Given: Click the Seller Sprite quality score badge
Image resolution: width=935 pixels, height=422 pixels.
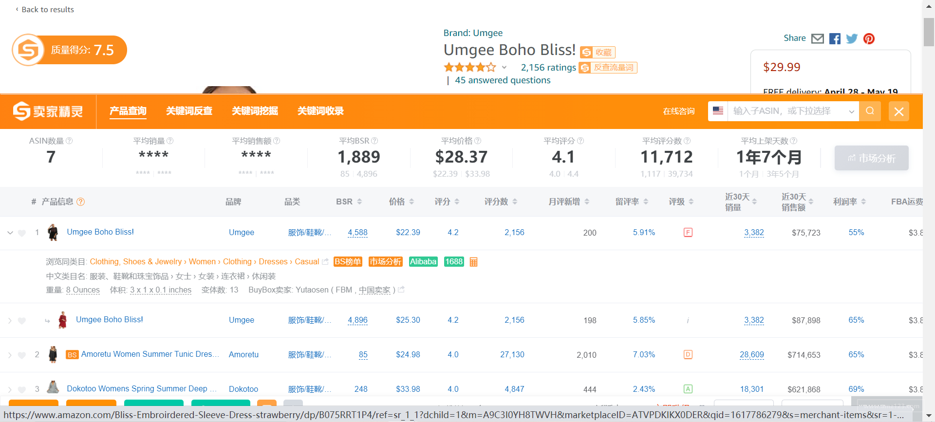Looking at the screenshot, I should (x=69, y=50).
